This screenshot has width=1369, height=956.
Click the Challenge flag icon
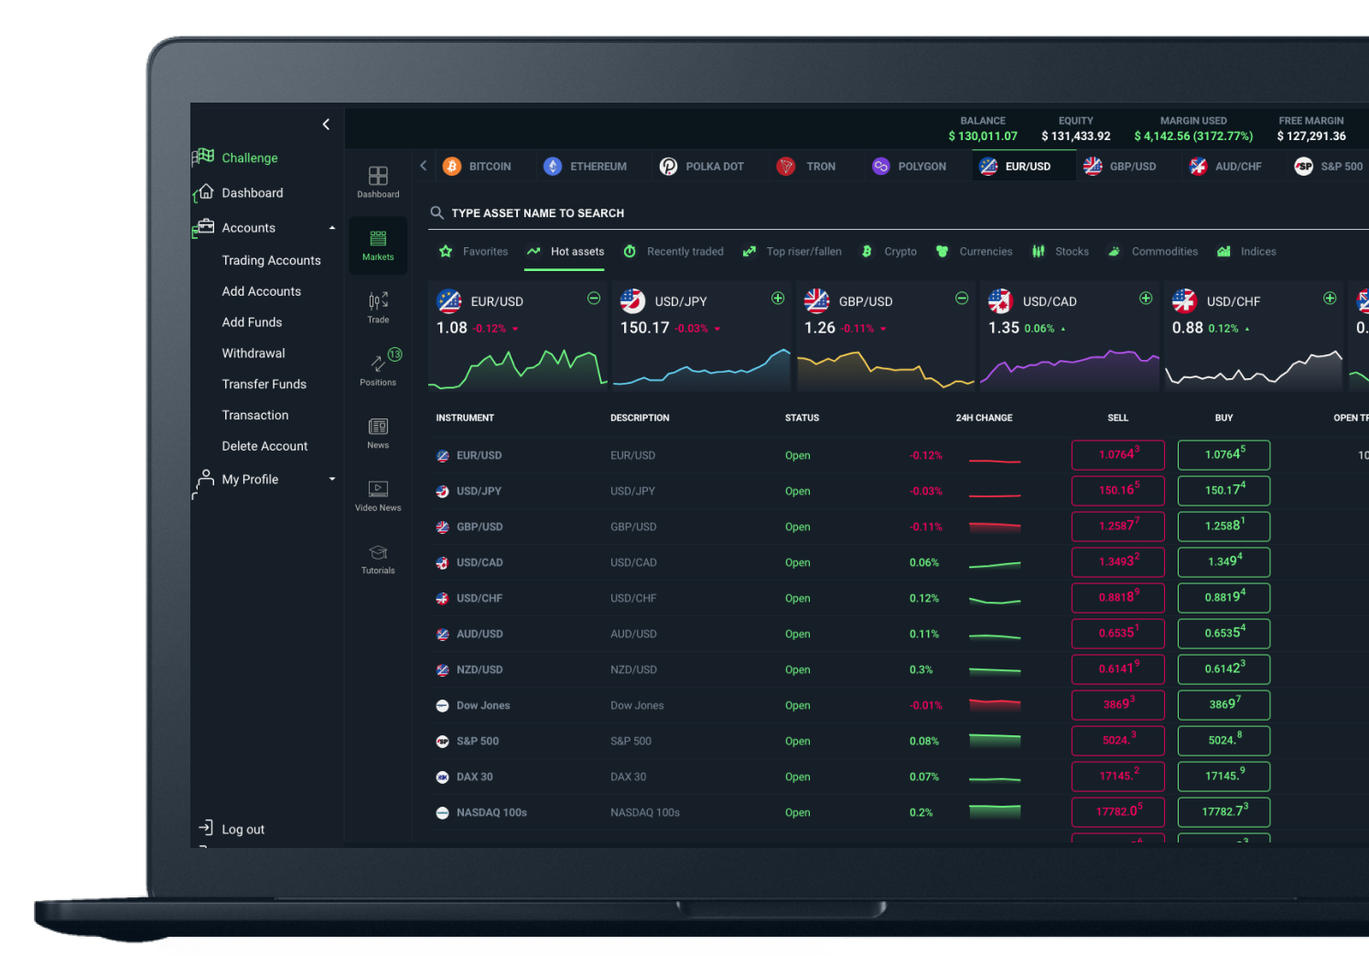pos(203,158)
